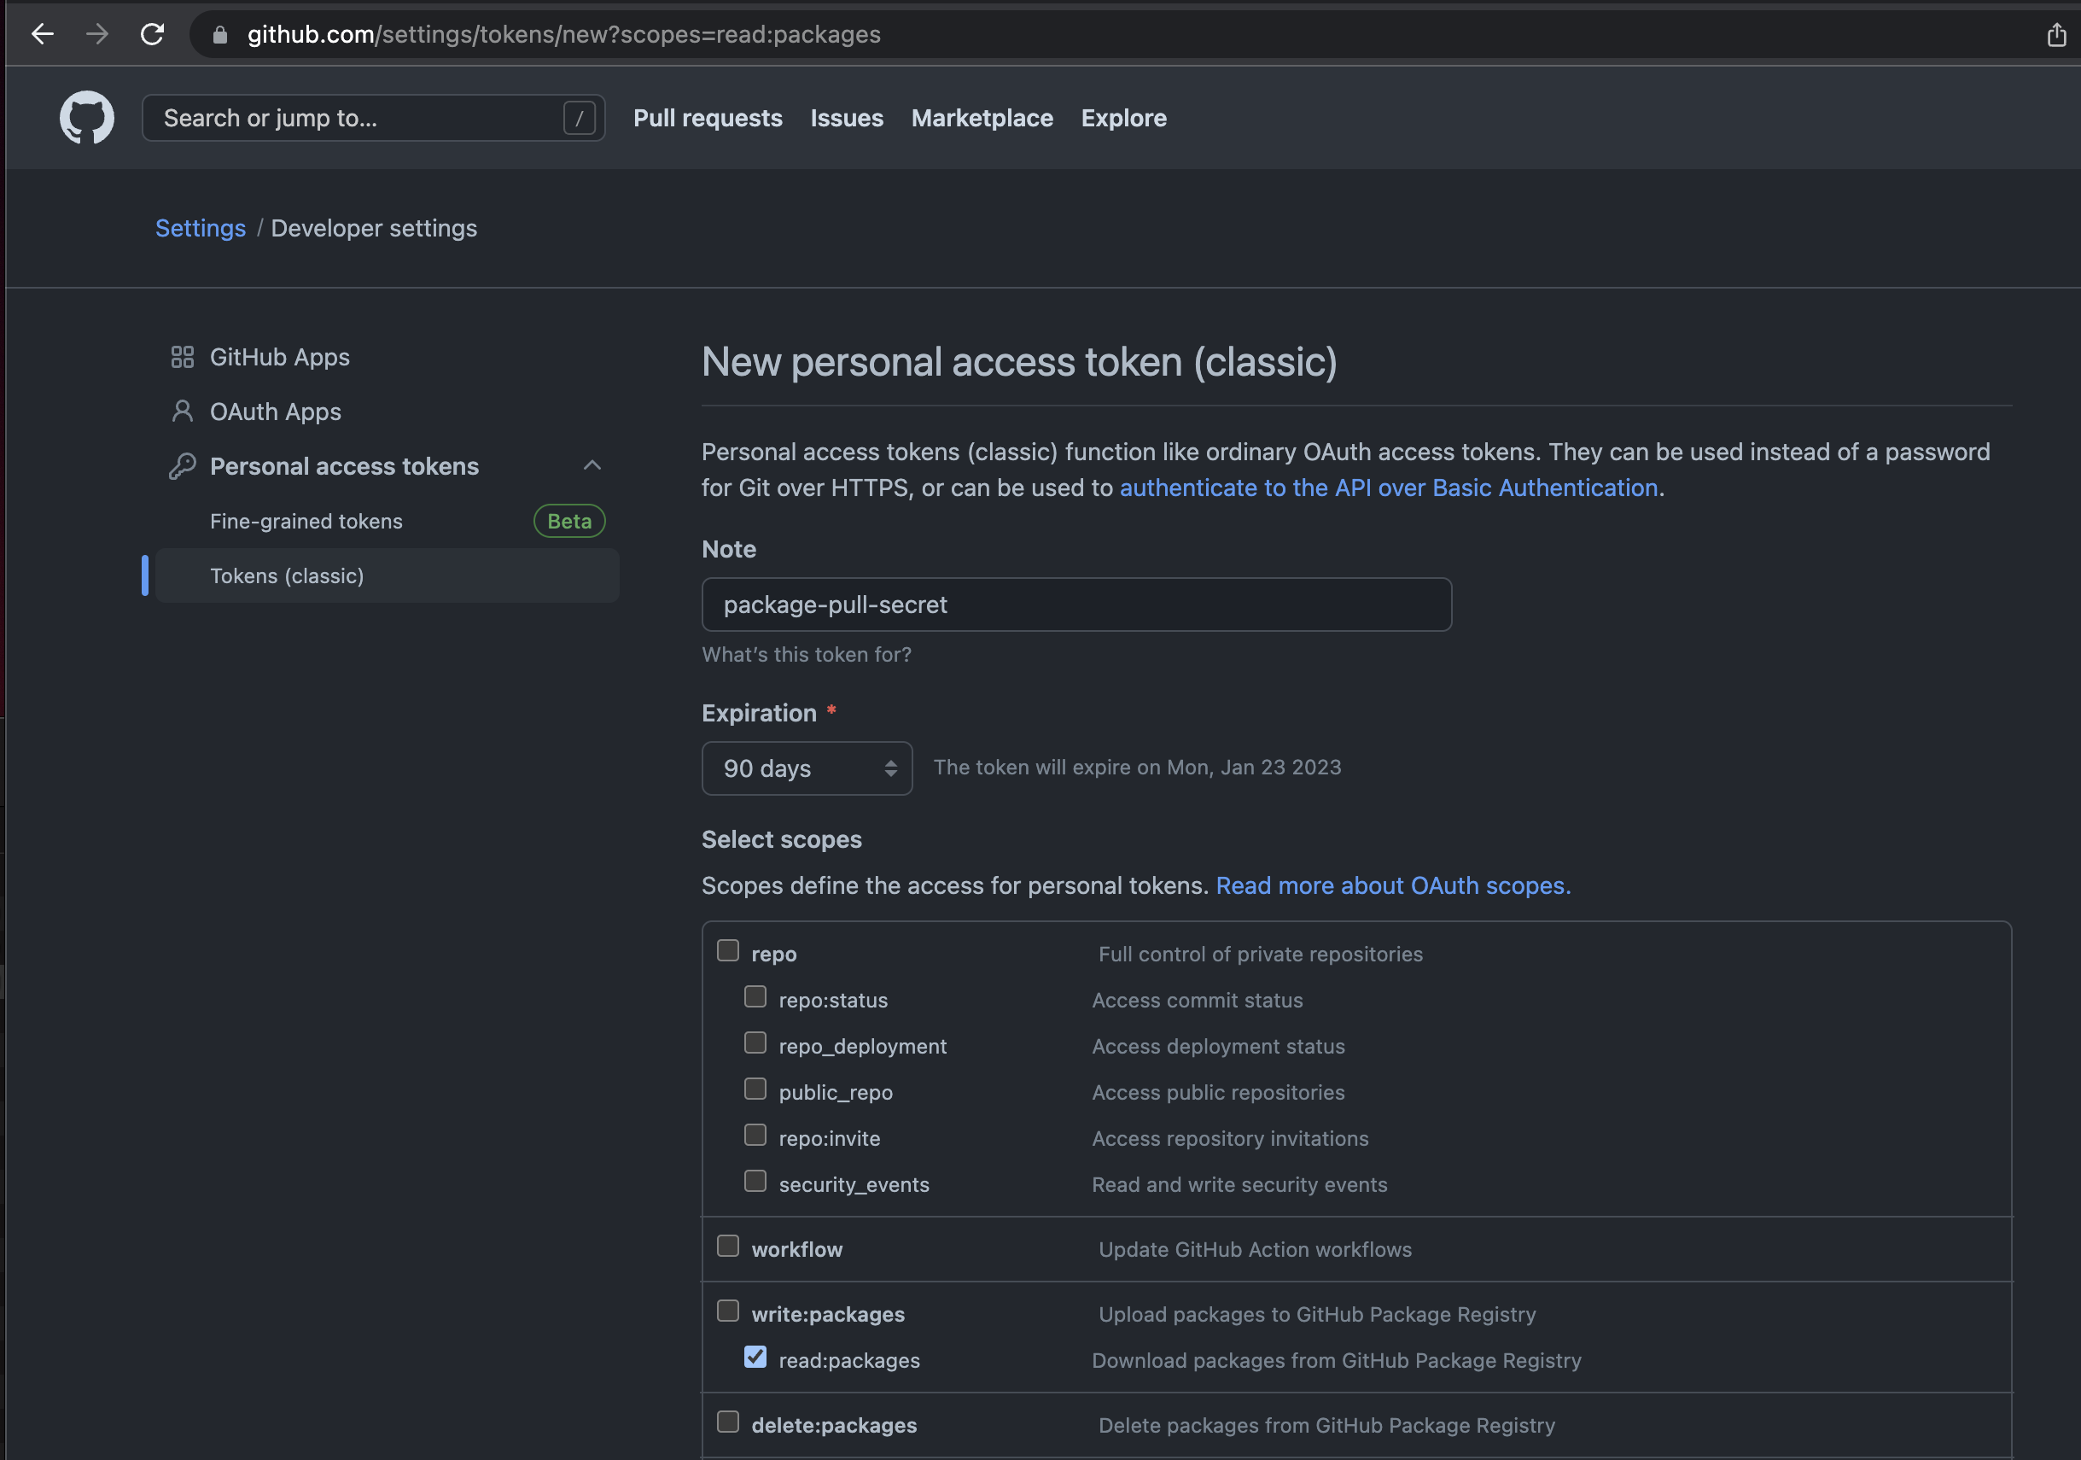Image resolution: width=2081 pixels, height=1460 pixels.
Task: Click the Note field containing package-pull-secret
Action: point(1075,604)
